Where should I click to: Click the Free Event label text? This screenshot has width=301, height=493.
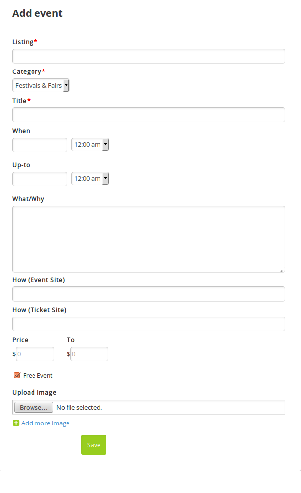37,376
